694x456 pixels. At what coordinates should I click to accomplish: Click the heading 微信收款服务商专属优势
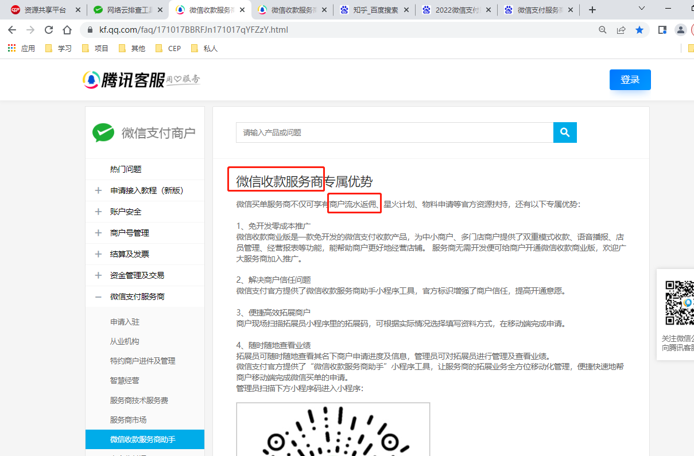[x=304, y=182]
